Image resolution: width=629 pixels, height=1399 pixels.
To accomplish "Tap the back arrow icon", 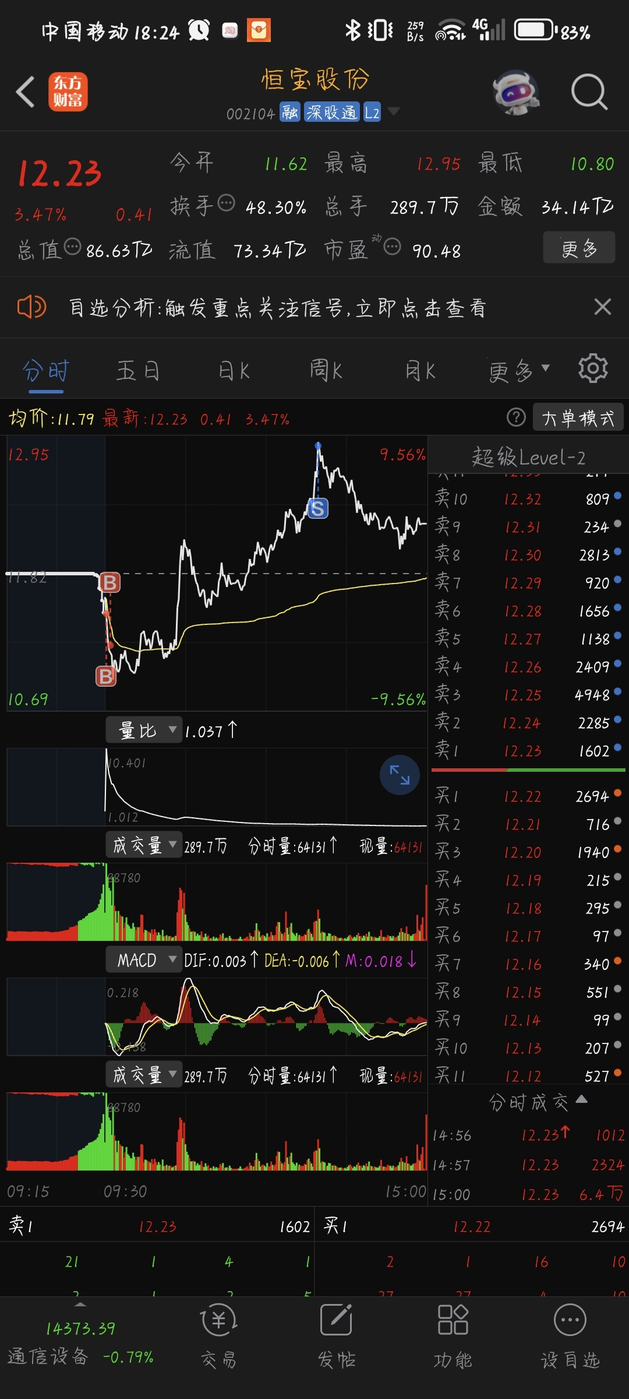I will [26, 92].
